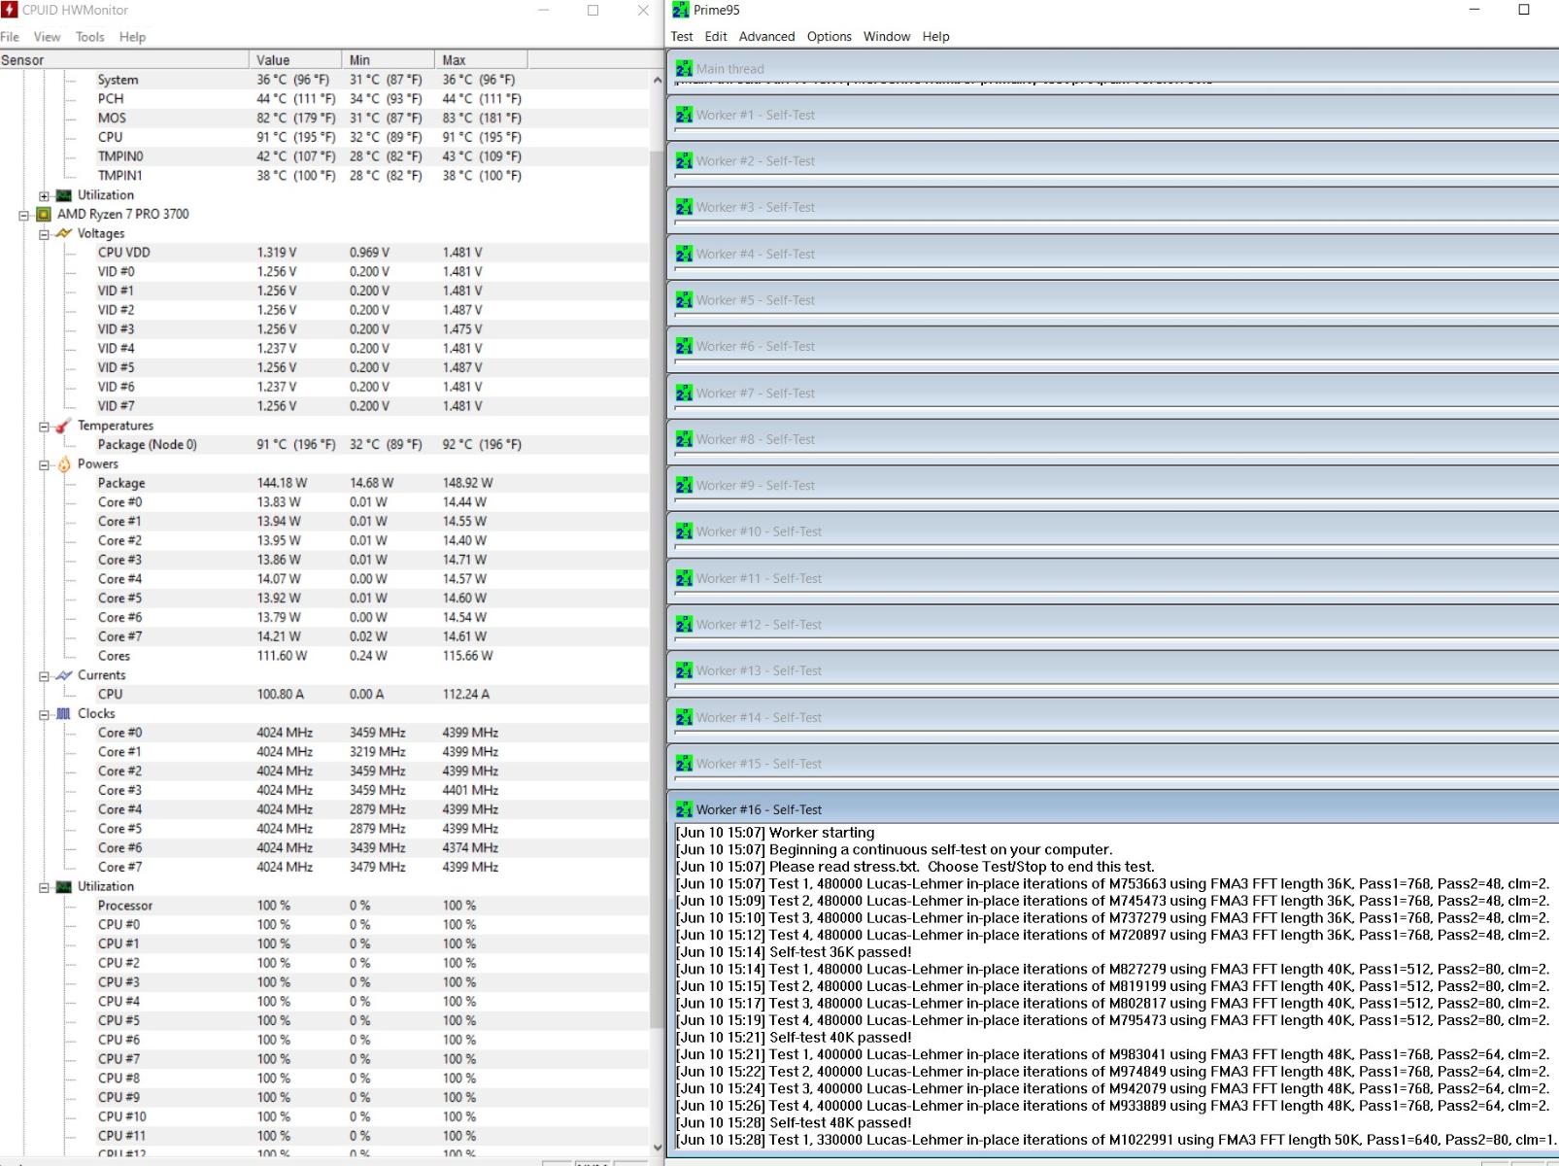Click the Temperatures thermometer icon

point(64,426)
